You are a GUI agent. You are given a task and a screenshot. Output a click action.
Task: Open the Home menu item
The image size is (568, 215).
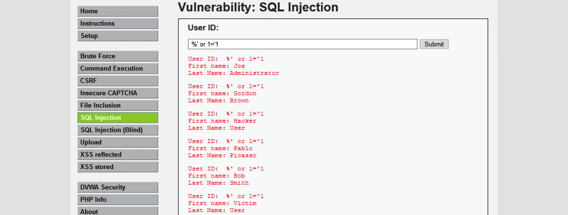117,11
